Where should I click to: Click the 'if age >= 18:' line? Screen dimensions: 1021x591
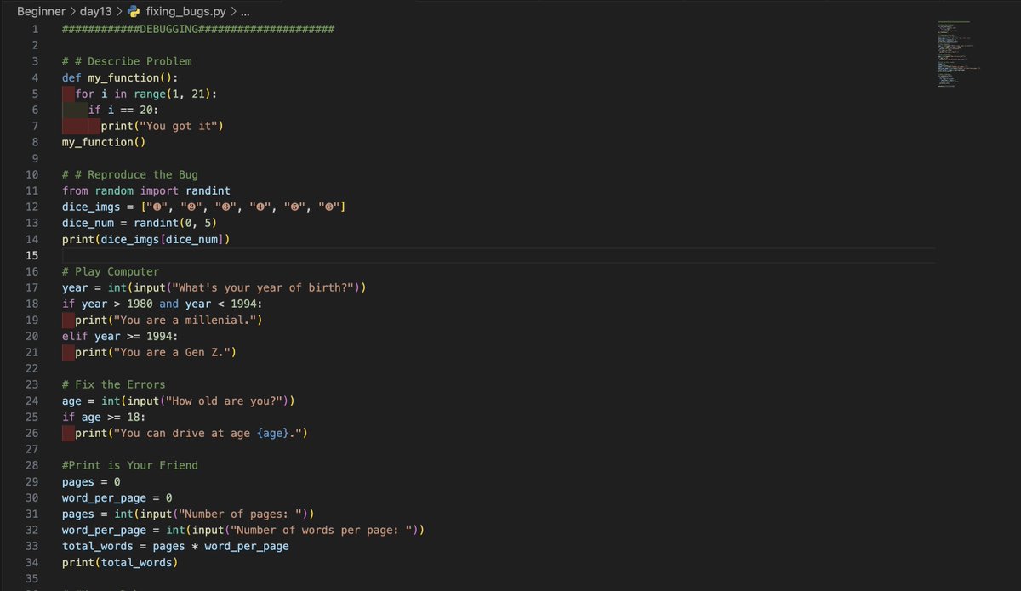point(104,417)
